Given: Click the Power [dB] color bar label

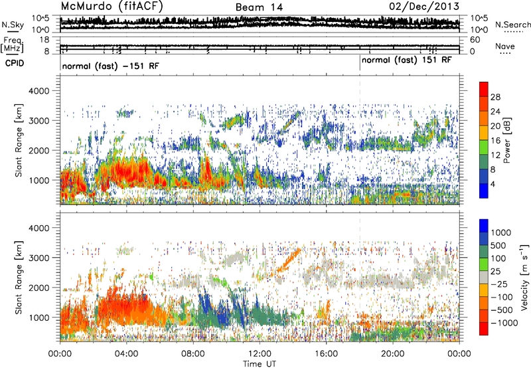Looking at the screenshot, I should [506, 141].
